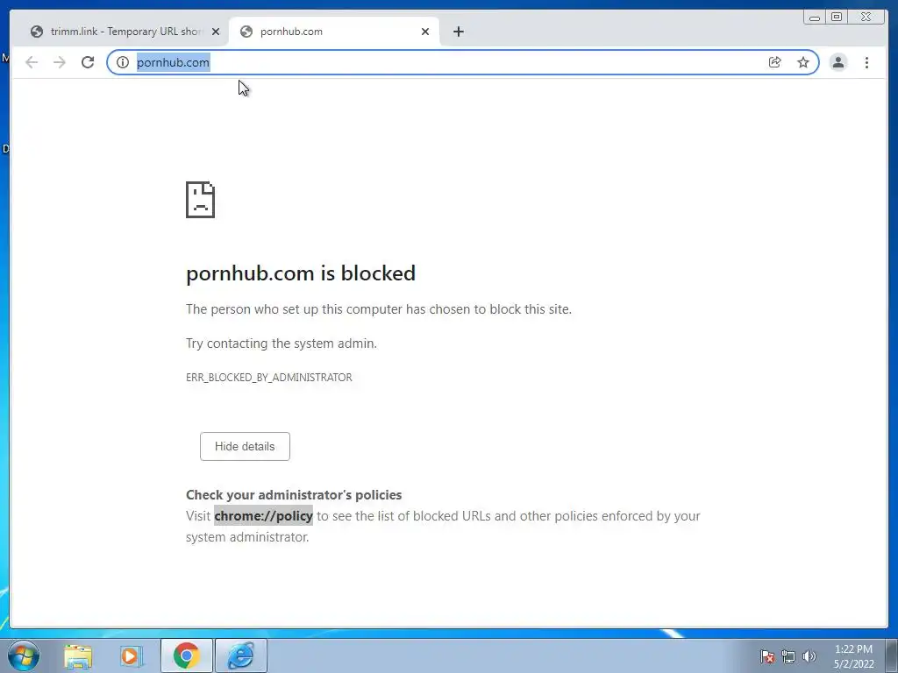Click 'Check your administrator's policies' heading
This screenshot has width=898, height=673.
point(294,494)
